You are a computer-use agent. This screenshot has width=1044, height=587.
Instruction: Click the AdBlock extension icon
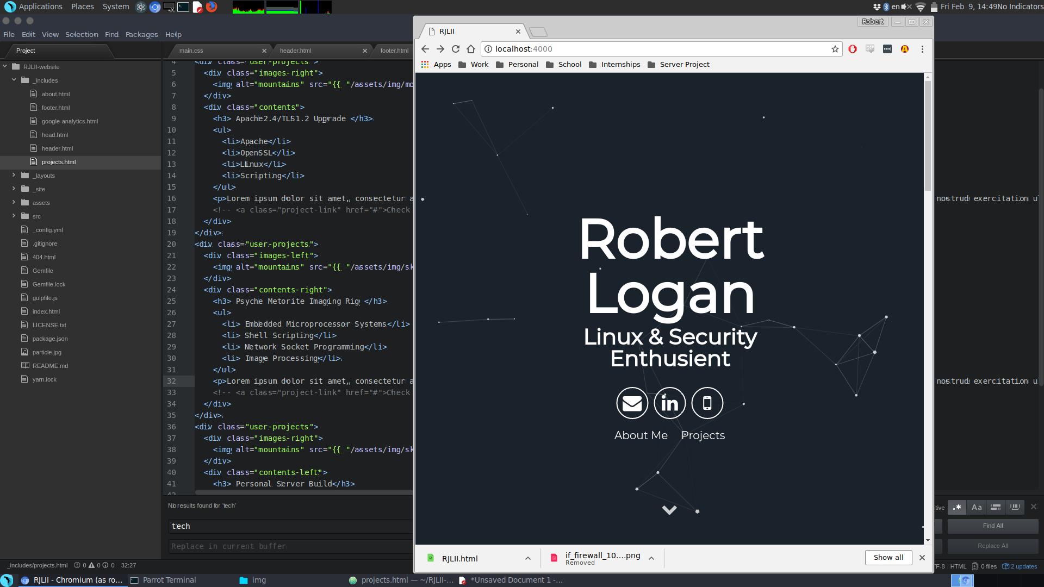point(852,49)
